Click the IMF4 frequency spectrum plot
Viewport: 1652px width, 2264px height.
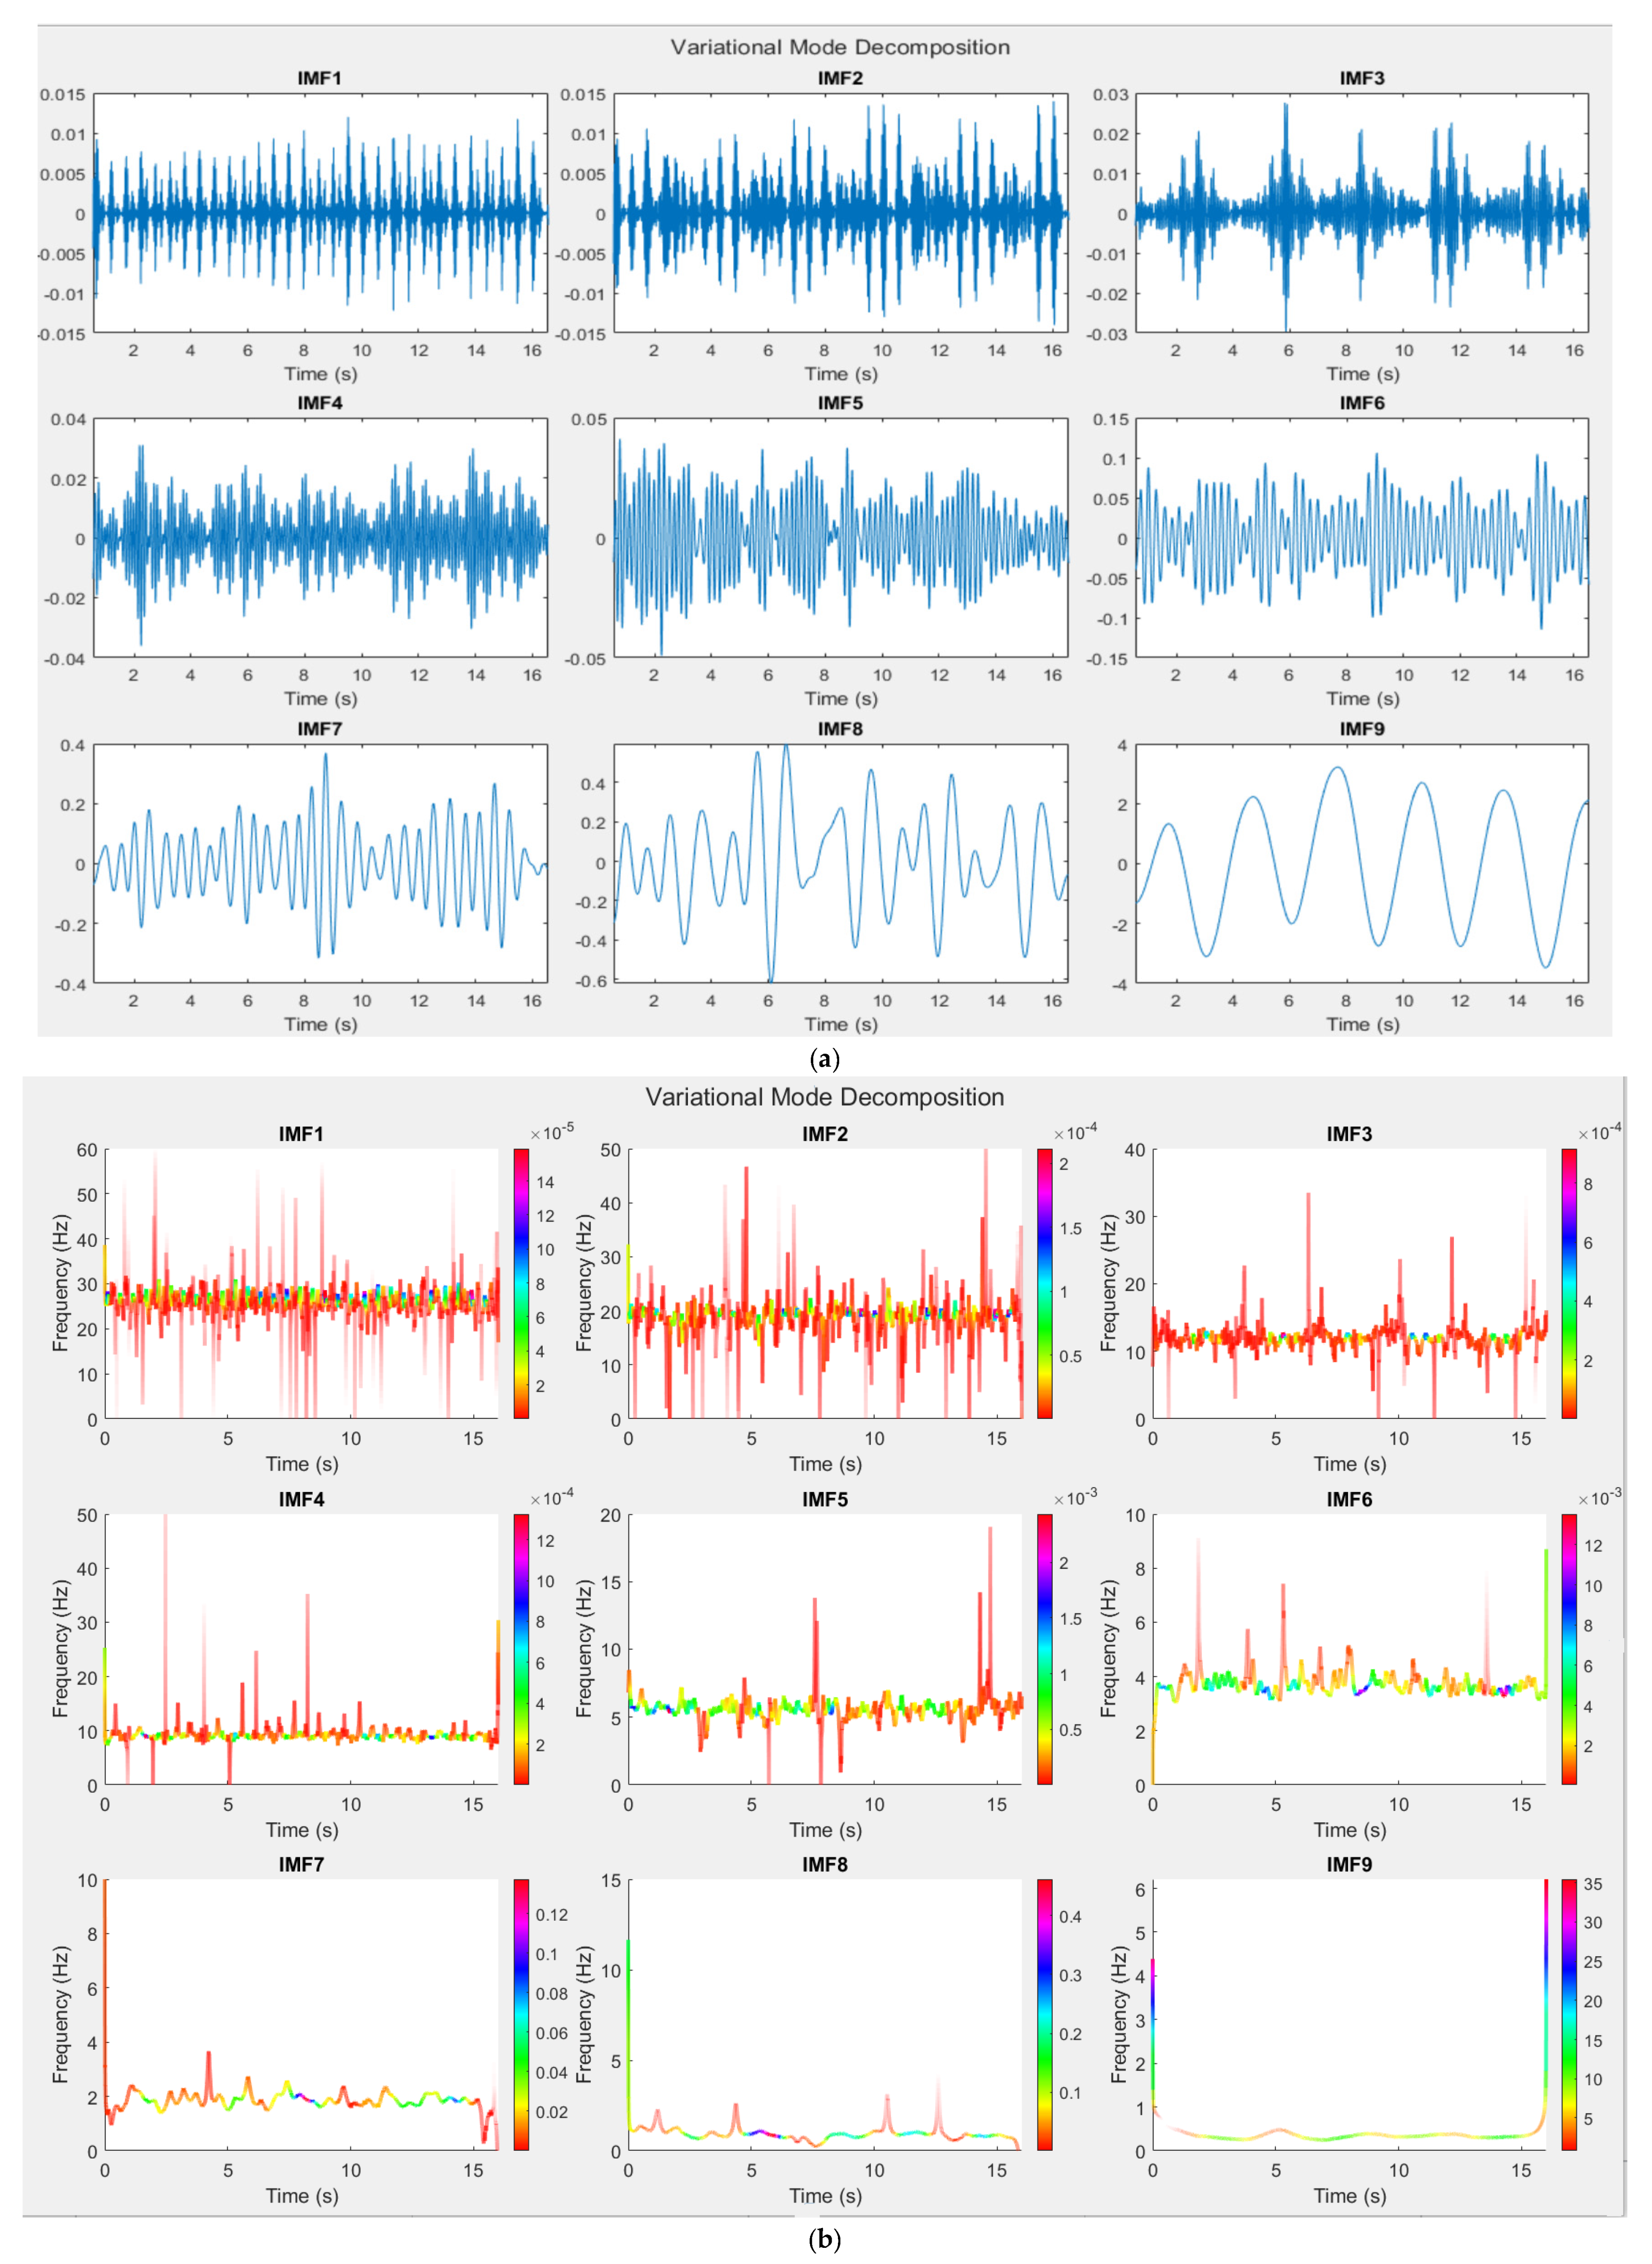(301, 1649)
